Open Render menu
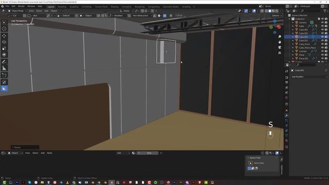Screen dimensions: 329x185 click(21, 7)
